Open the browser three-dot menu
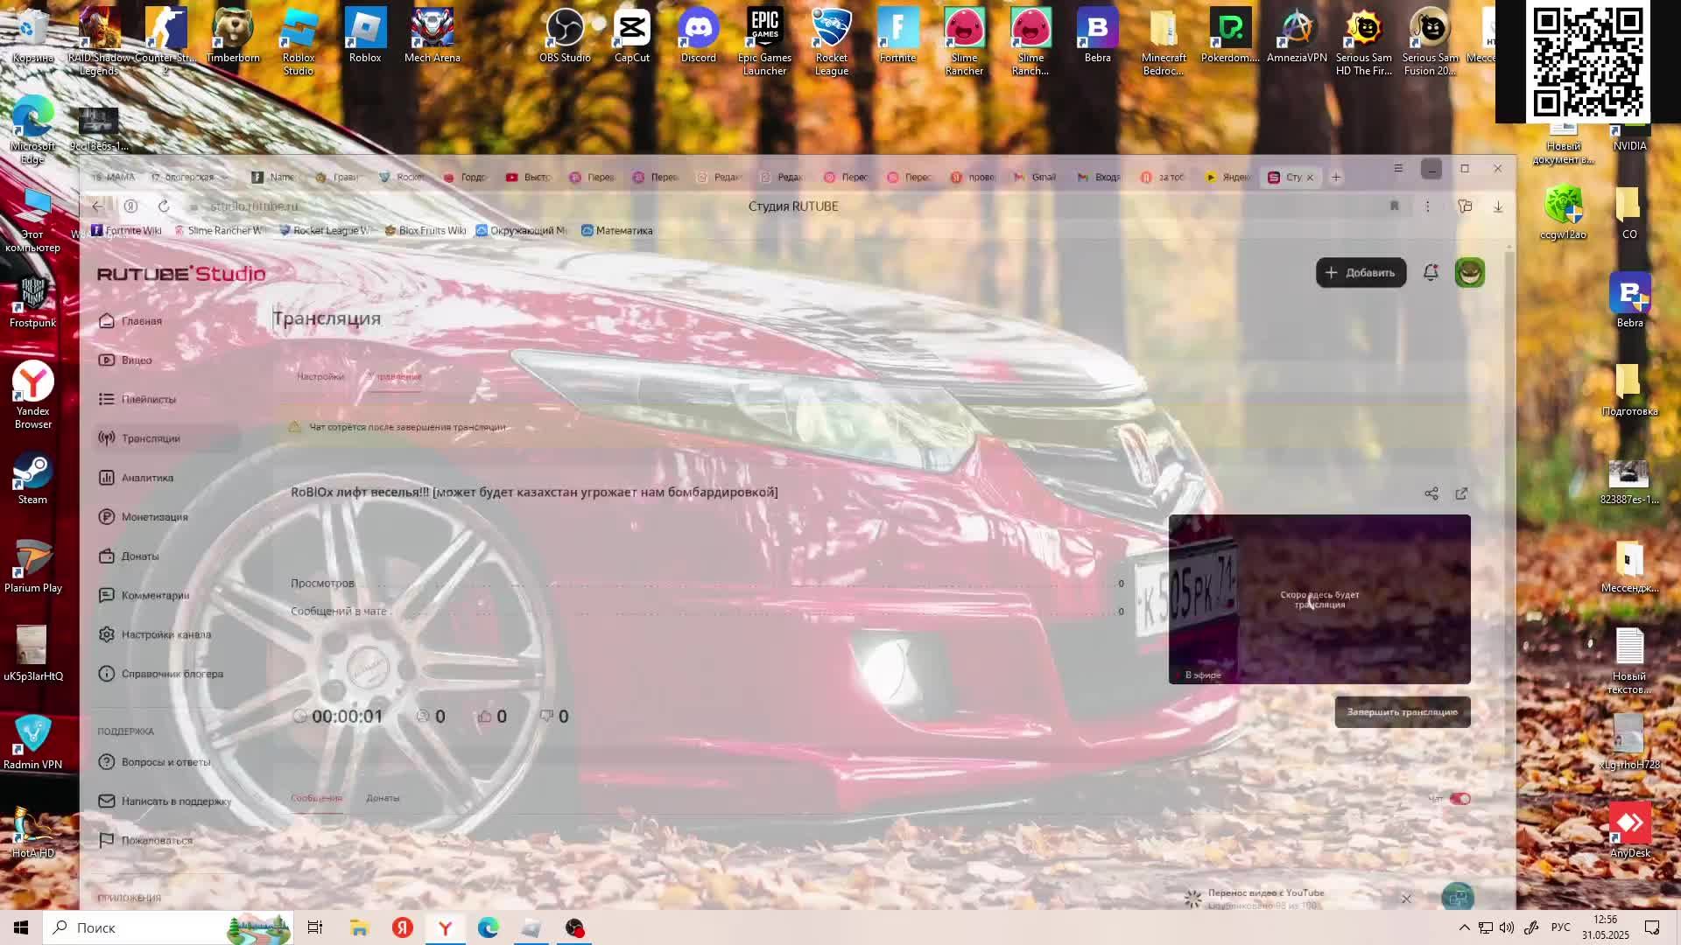The image size is (1681, 945). (x=1427, y=206)
